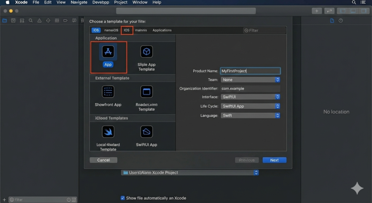
Task: Open the Edit menu
Action: [x=48, y=3]
